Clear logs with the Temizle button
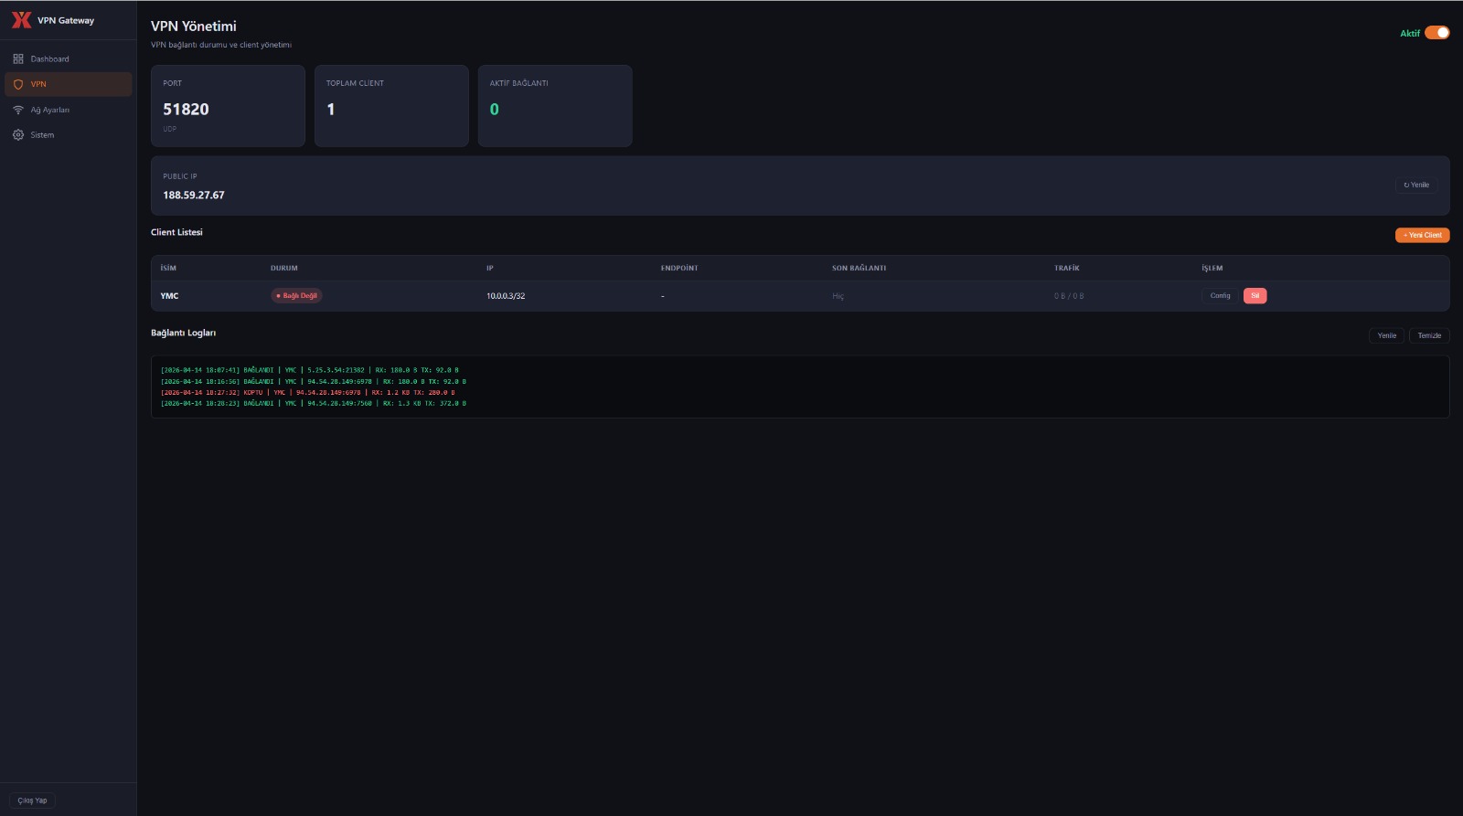This screenshot has width=1463, height=816. click(1429, 335)
